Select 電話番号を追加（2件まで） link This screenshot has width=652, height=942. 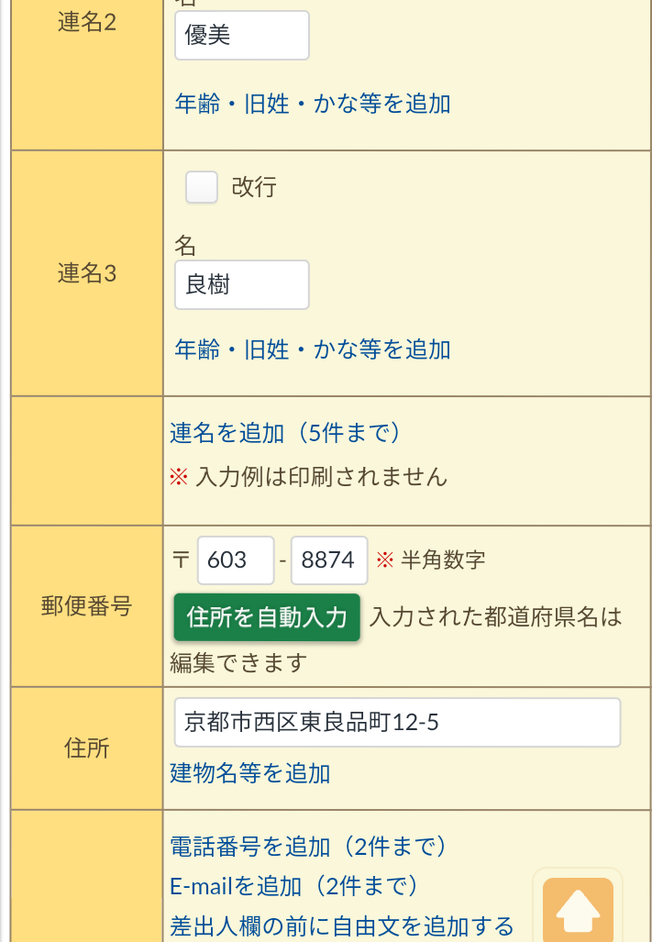[x=308, y=846]
